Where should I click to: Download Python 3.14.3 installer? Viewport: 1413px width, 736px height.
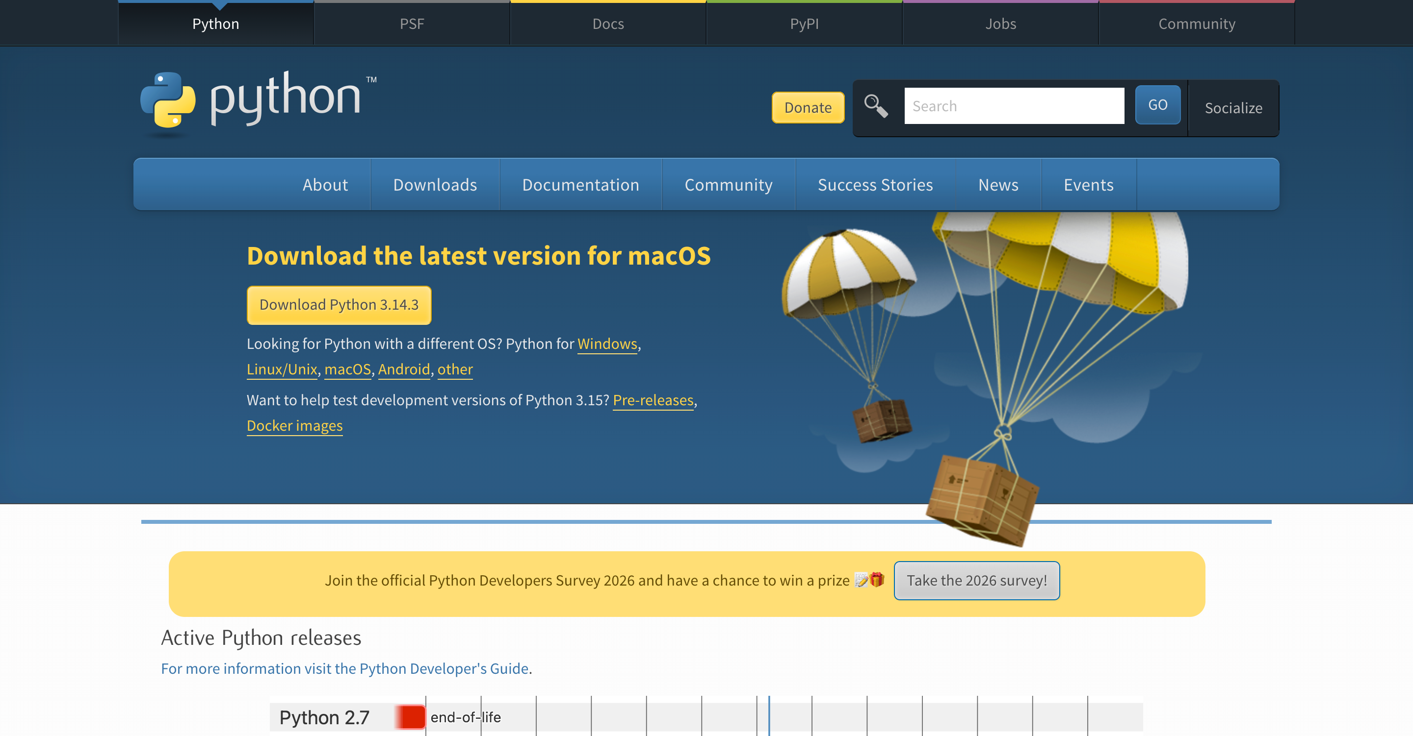(339, 305)
